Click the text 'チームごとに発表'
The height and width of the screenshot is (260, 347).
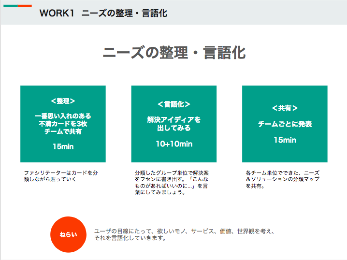[285, 124]
